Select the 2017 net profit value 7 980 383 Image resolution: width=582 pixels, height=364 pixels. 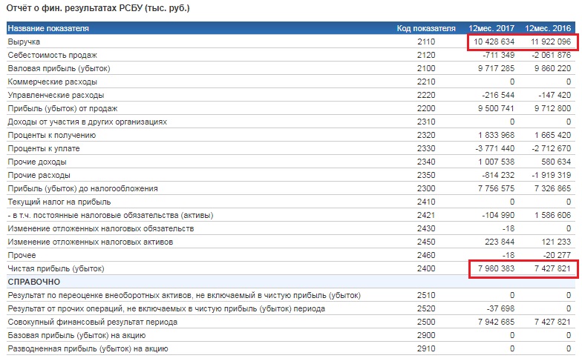[493, 268]
